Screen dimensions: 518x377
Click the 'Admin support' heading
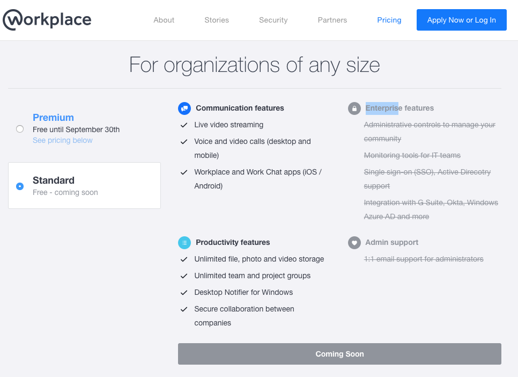(392, 243)
